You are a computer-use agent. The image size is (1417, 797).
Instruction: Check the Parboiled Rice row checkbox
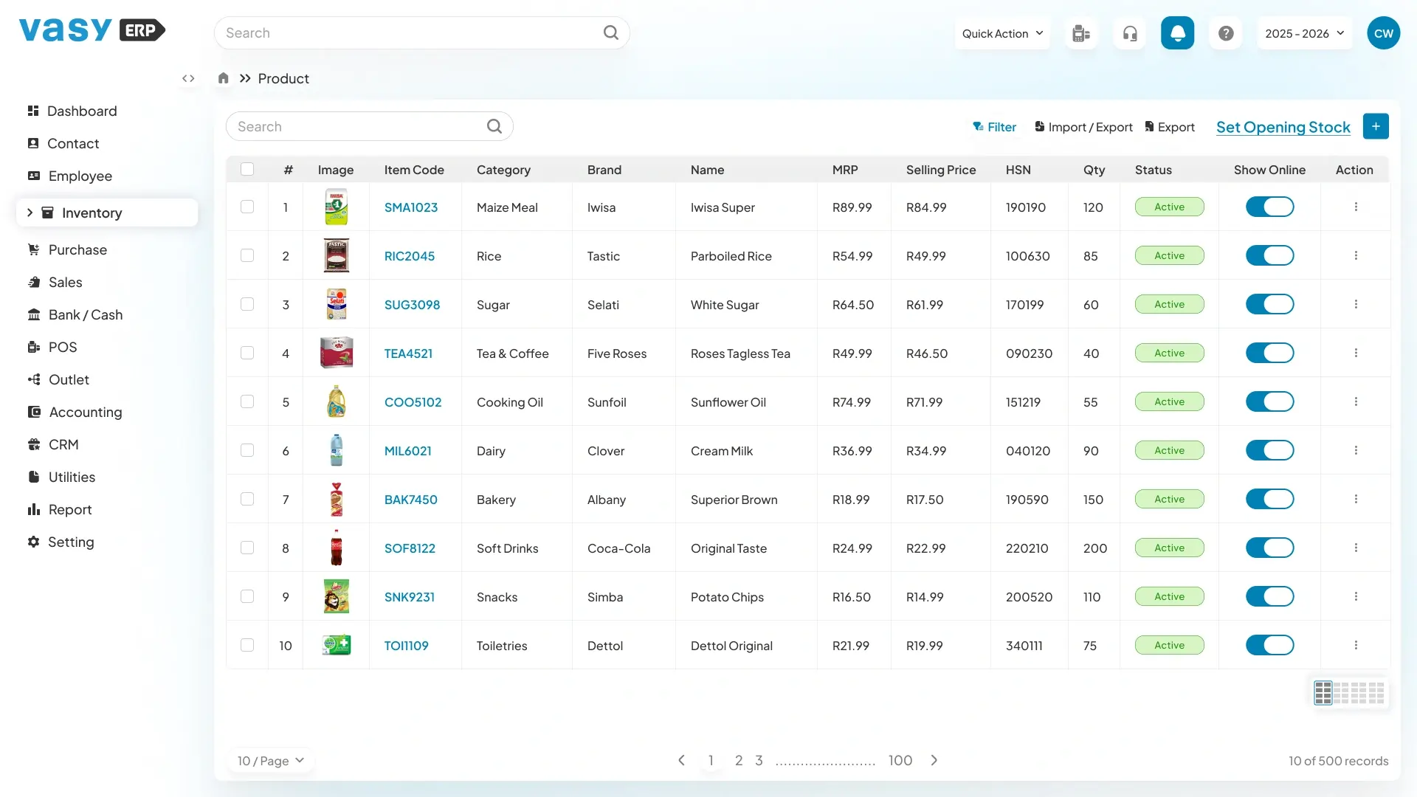coord(247,255)
